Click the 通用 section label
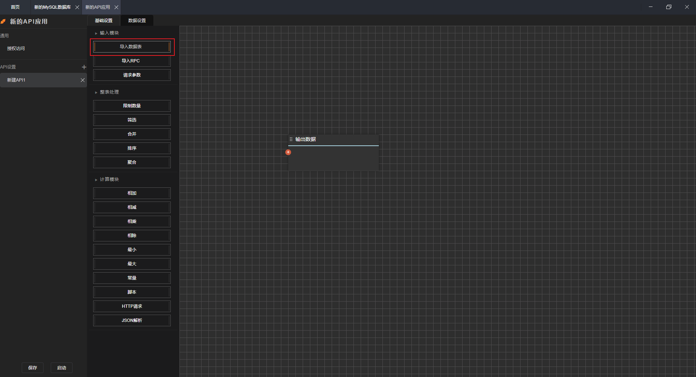 click(4, 36)
